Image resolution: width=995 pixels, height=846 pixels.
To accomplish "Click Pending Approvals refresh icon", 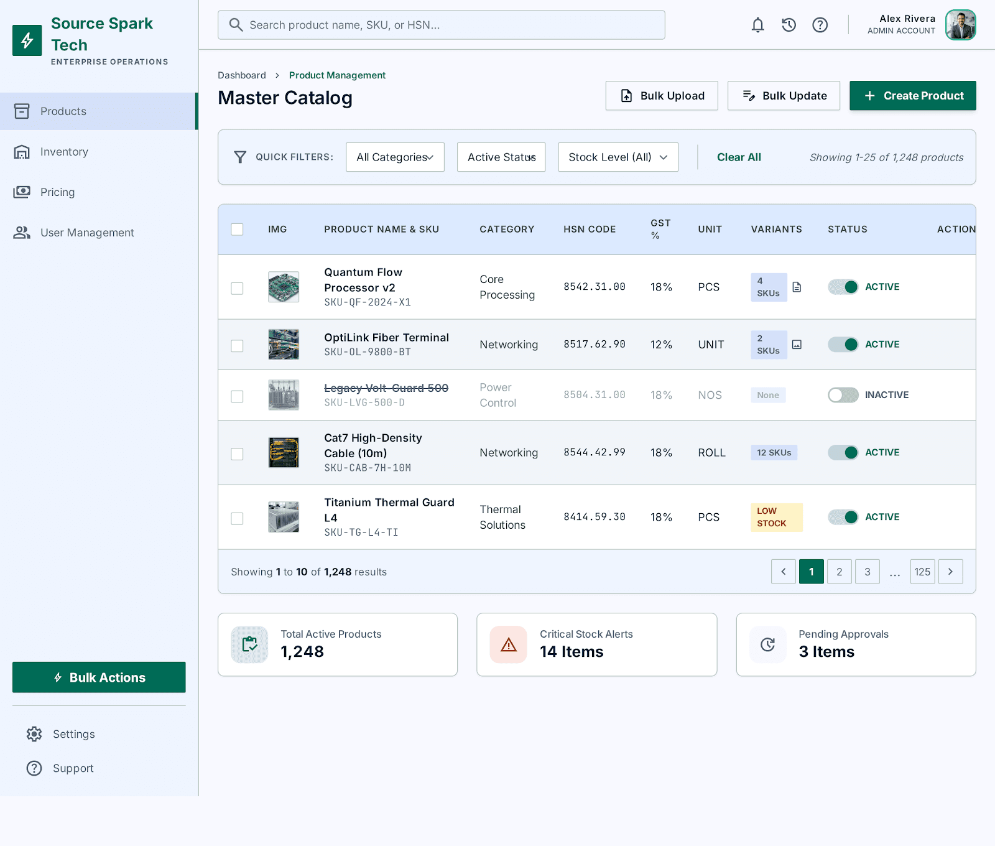I will 768,644.
